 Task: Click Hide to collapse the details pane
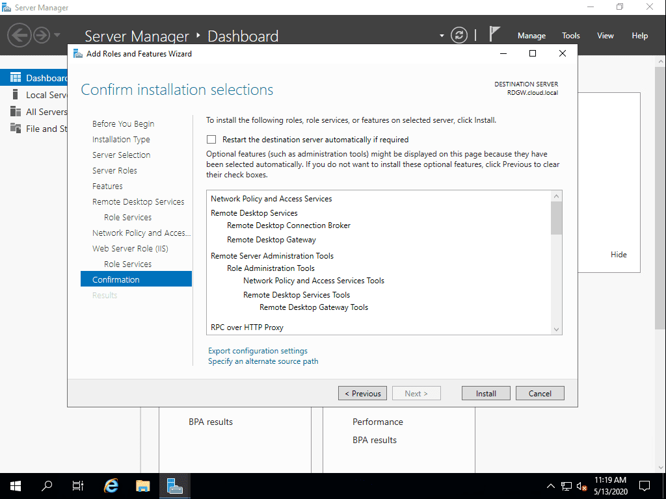point(619,254)
